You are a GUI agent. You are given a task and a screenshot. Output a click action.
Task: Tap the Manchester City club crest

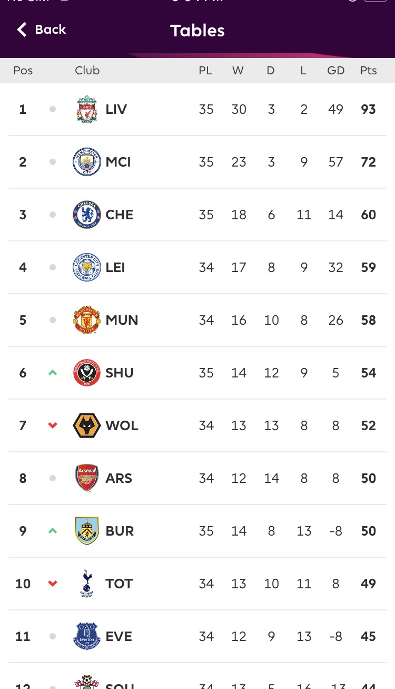87,162
